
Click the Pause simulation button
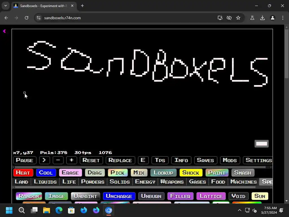(x=25, y=160)
